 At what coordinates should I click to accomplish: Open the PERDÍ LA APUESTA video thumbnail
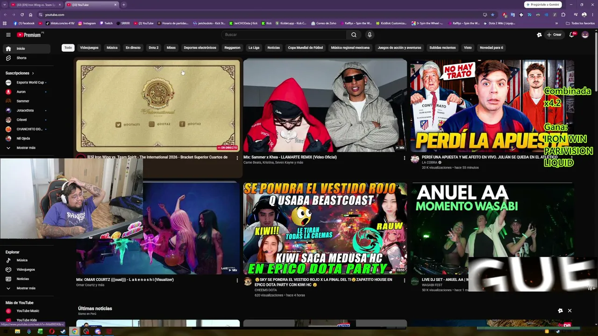(492, 105)
